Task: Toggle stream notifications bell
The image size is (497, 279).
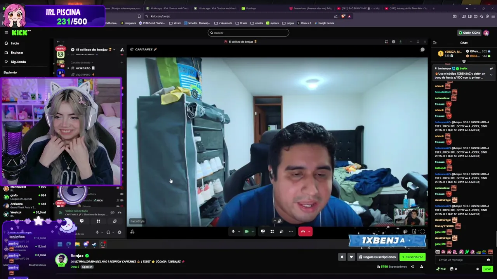Action: [x=342, y=257]
